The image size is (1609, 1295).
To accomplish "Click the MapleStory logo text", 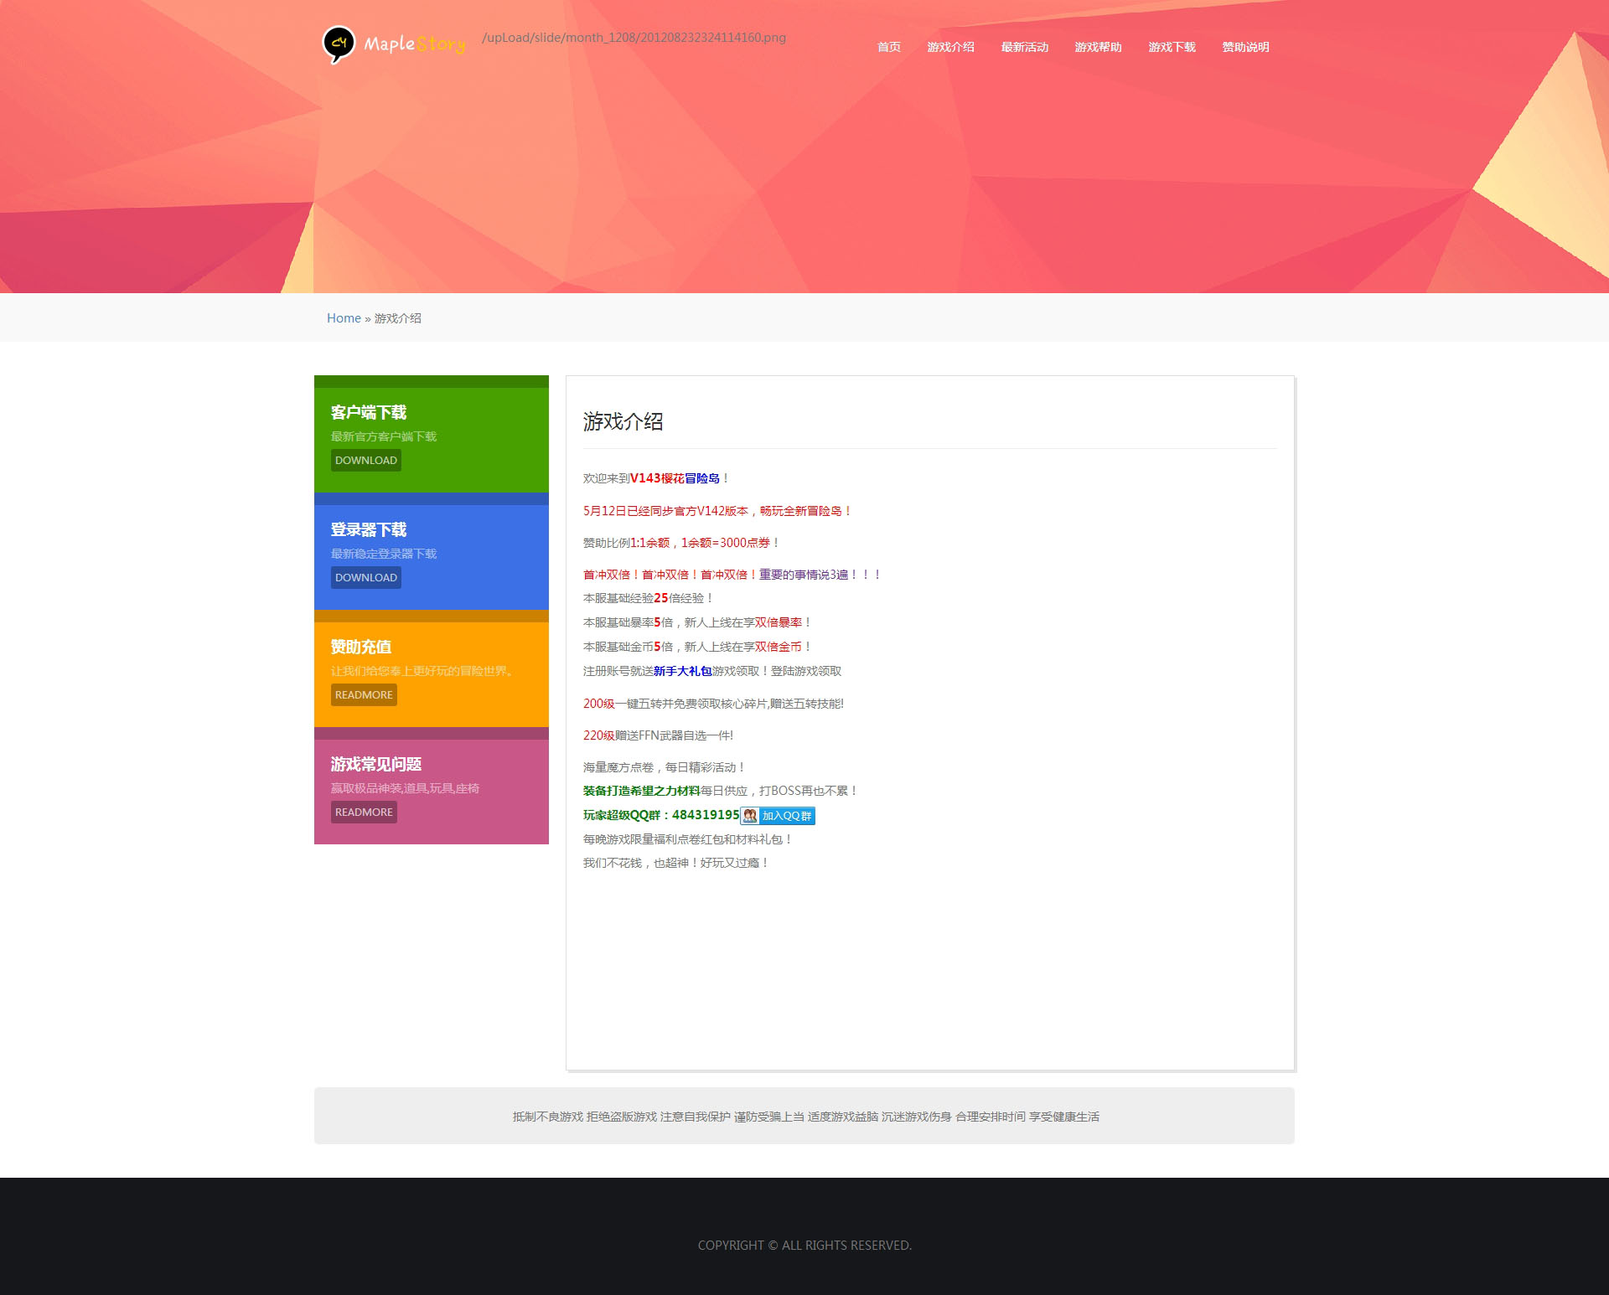I will click(414, 44).
